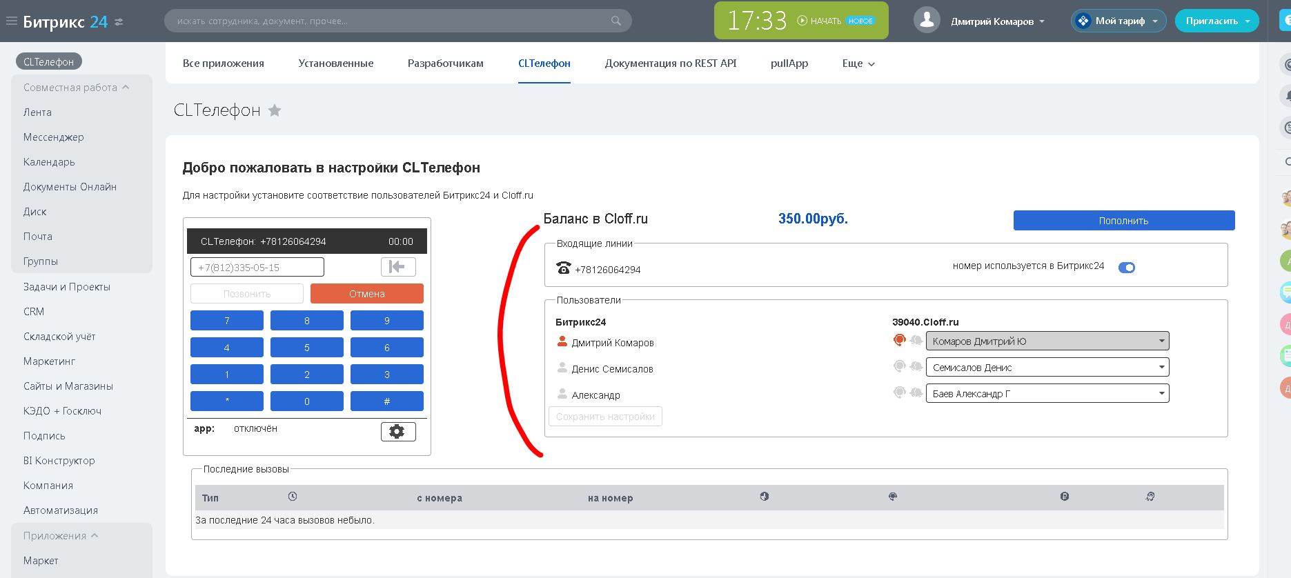Click the * key on the keypad

[x=227, y=401]
